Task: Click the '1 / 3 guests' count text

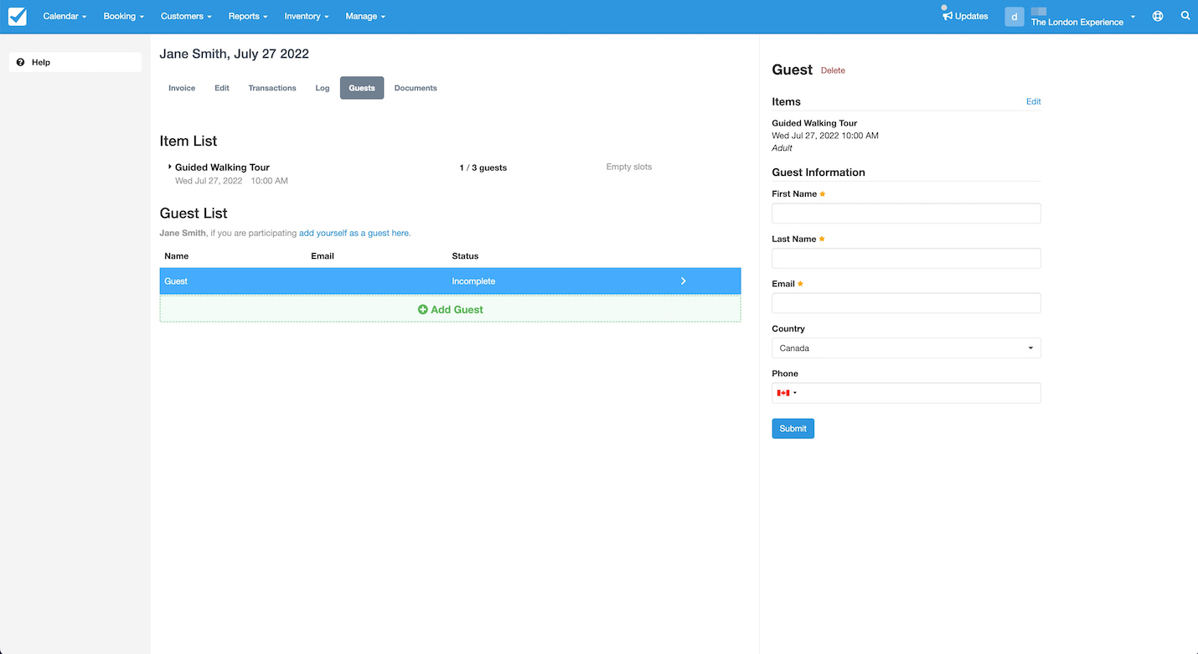Action: pos(483,167)
